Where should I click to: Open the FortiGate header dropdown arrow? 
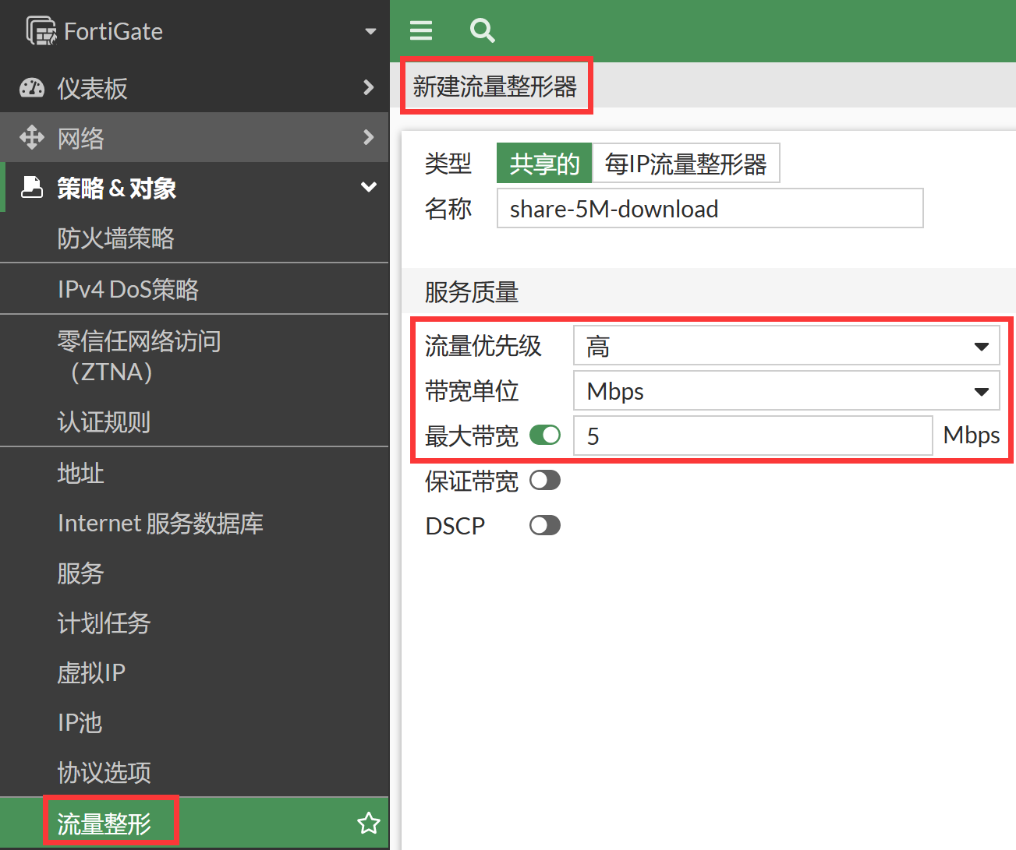pyautogui.click(x=370, y=31)
